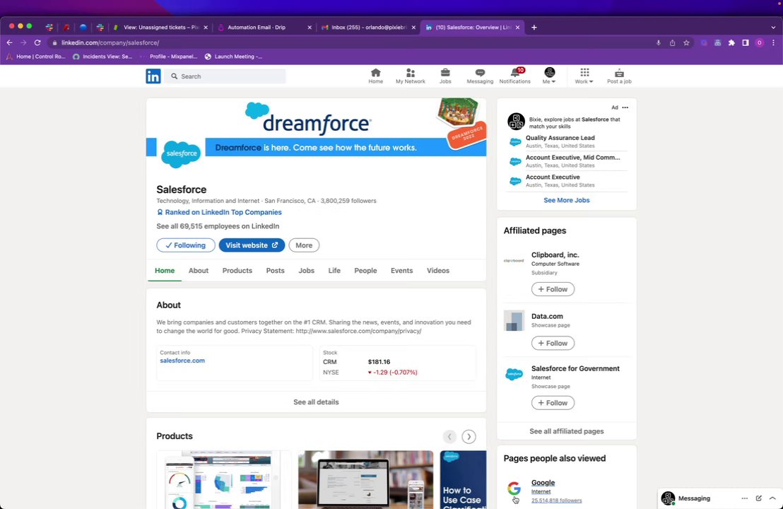Open See all 69,515 employees link

pyautogui.click(x=218, y=226)
